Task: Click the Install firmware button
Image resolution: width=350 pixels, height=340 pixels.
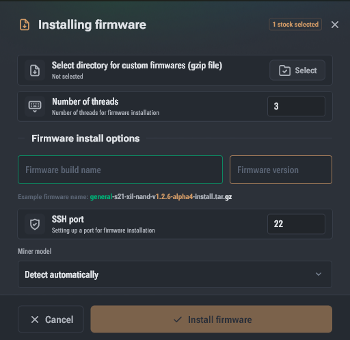Action: click(x=211, y=319)
